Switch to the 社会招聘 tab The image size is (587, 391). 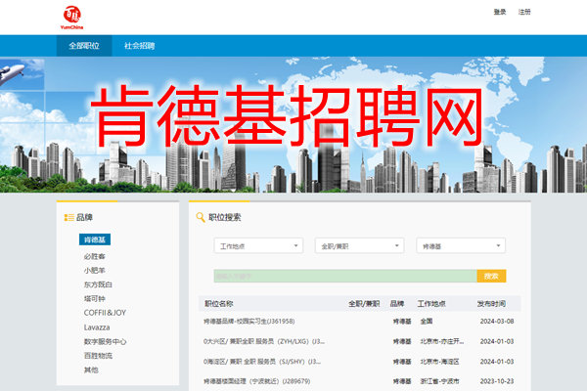139,46
